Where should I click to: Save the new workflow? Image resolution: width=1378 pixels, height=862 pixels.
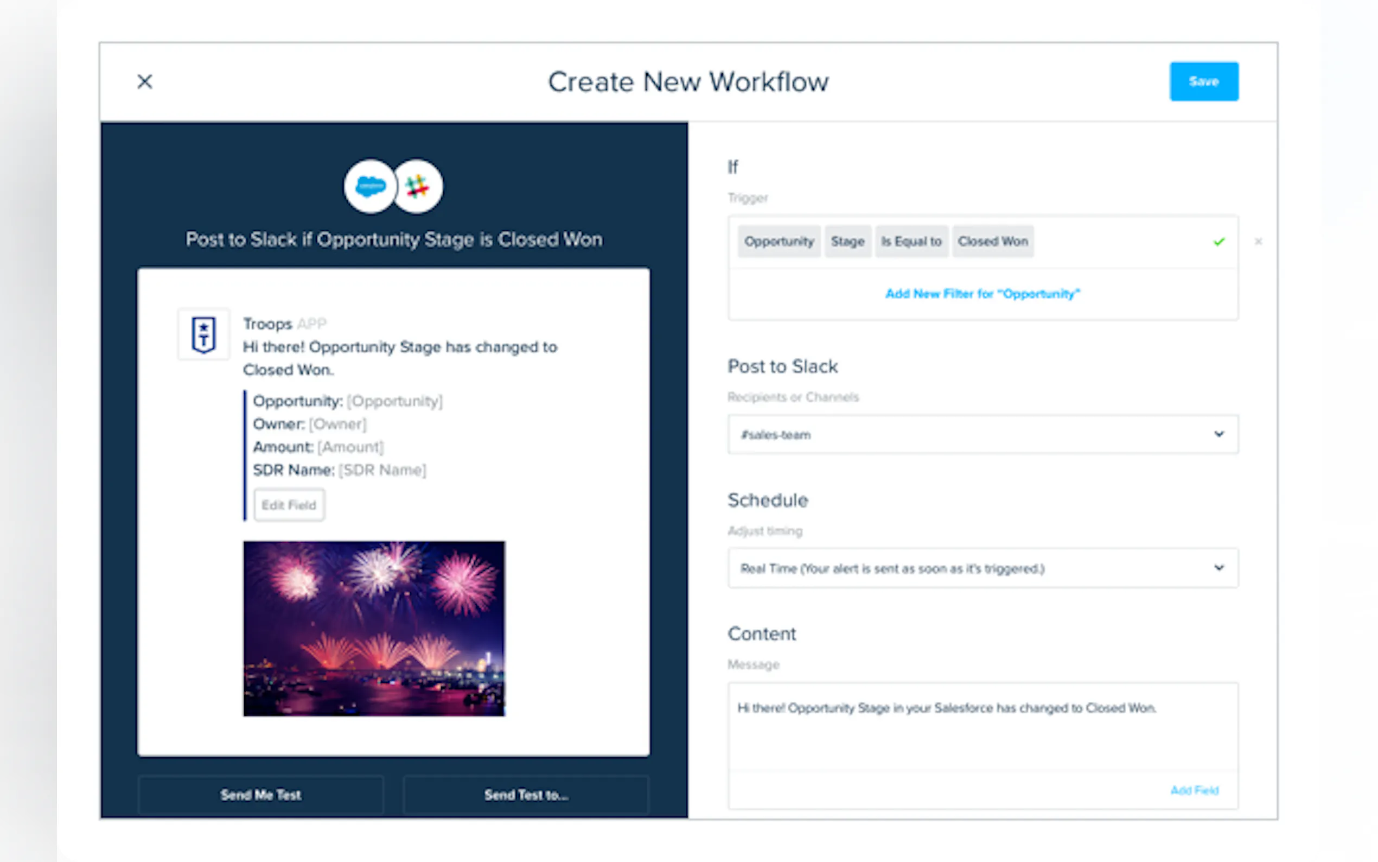pyautogui.click(x=1203, y=81)
